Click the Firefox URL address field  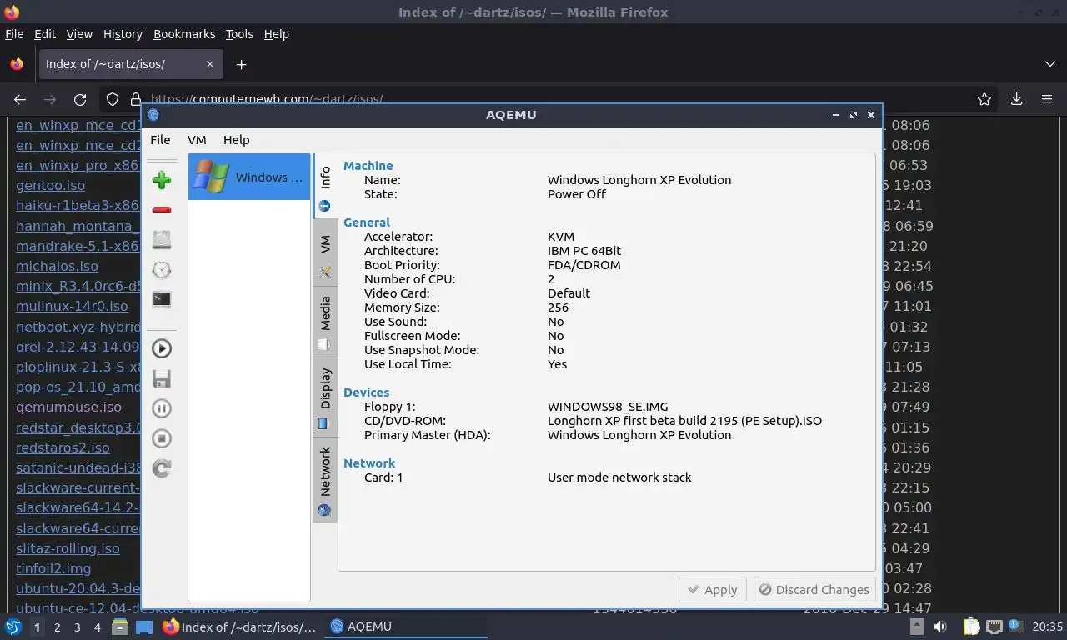pyautogui.click(x=550, y=99)
